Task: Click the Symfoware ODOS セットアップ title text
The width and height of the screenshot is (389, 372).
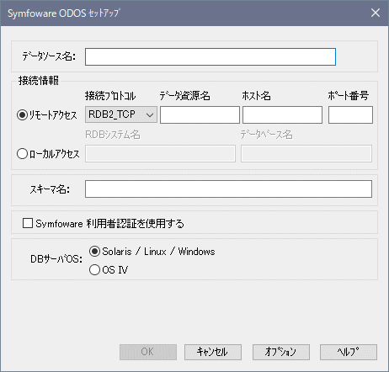Action: (64, 13)
